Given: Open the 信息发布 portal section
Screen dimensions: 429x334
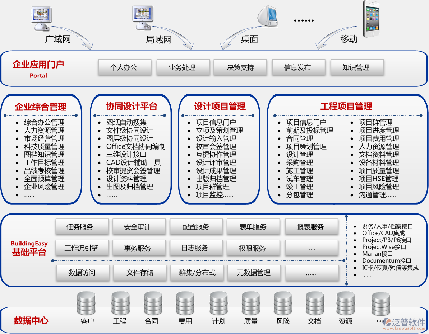Looking at the screenshot, I should 299,67.
